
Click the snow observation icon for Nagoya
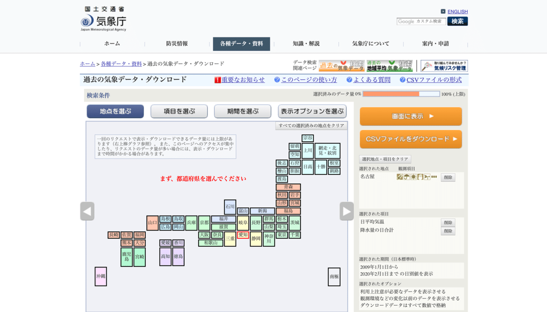[420, 177]
